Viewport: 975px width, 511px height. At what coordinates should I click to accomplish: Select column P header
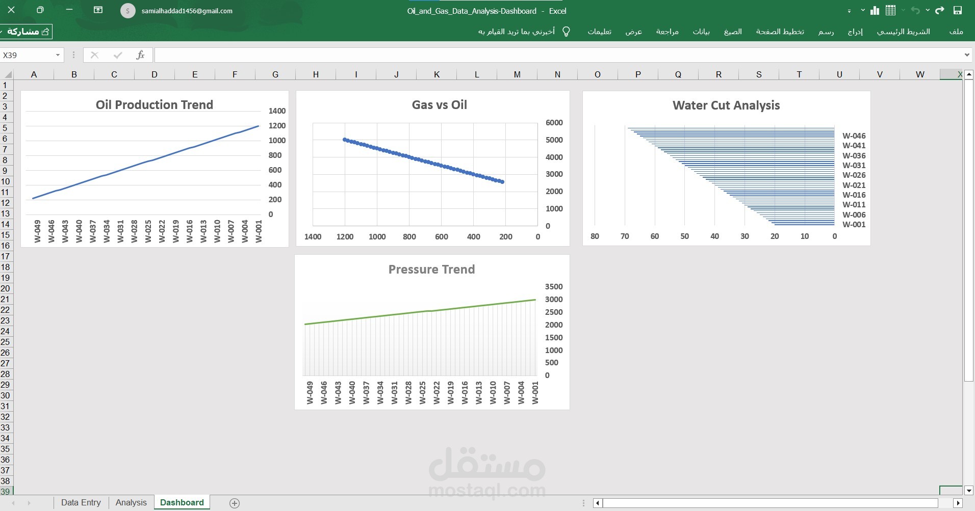click(x=638, y=74)
